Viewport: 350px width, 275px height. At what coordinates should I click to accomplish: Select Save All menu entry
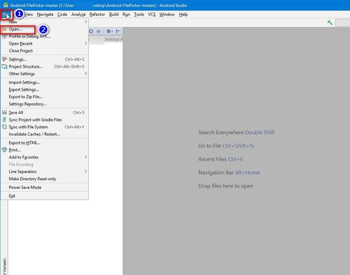[44, 112]
